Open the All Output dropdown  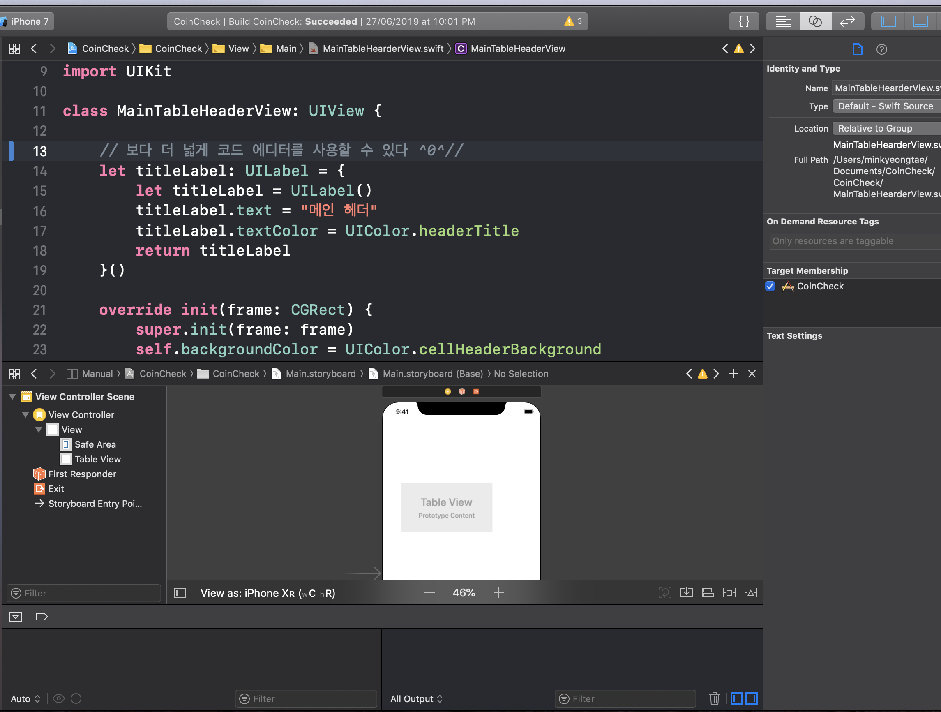416,699
